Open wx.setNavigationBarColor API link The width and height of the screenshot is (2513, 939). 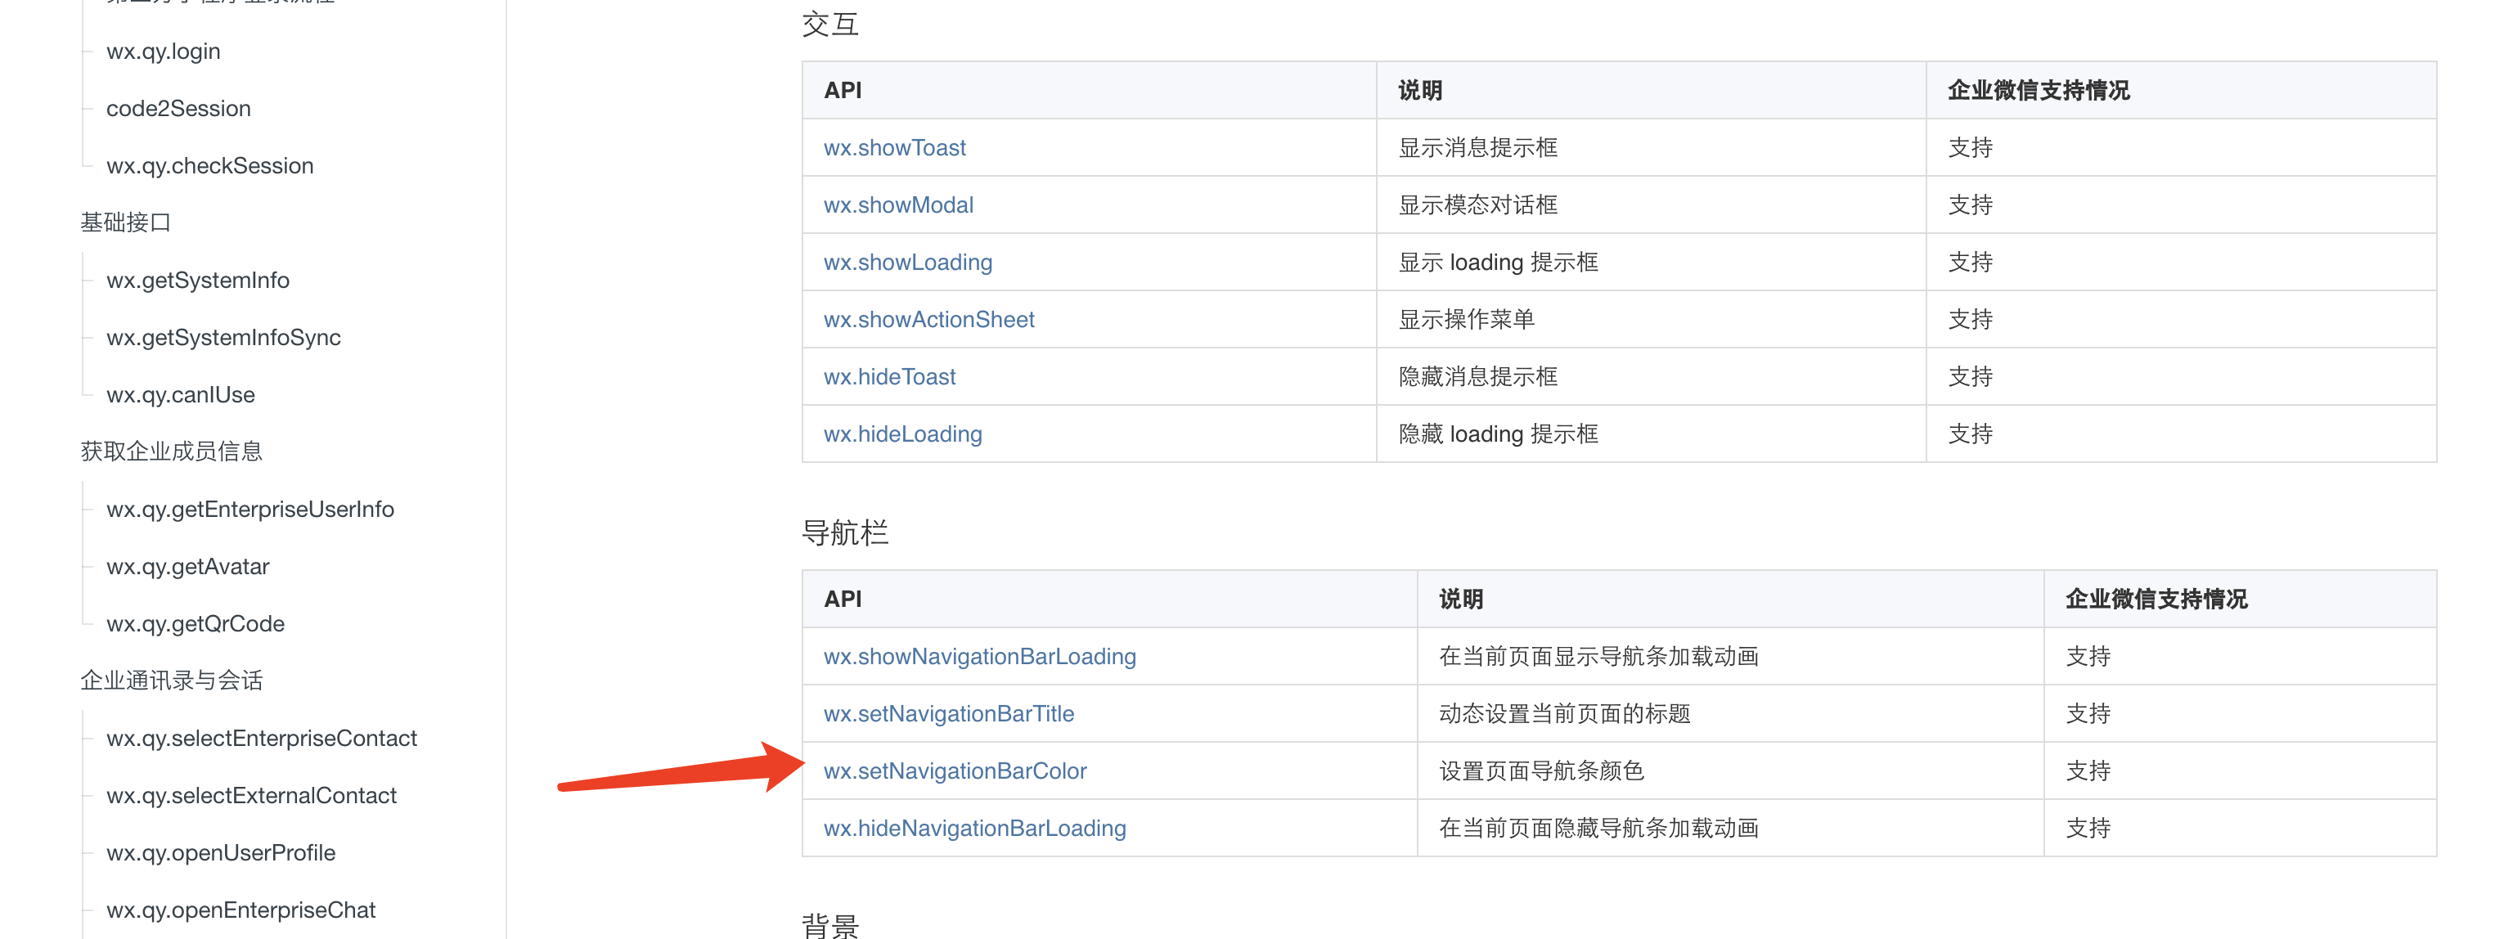pos(954,771)
